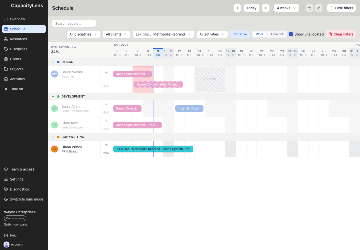This screenshot has height=250, width=360.
Task: Add allocation for Bruce Wayne
Action: [106, 72]
